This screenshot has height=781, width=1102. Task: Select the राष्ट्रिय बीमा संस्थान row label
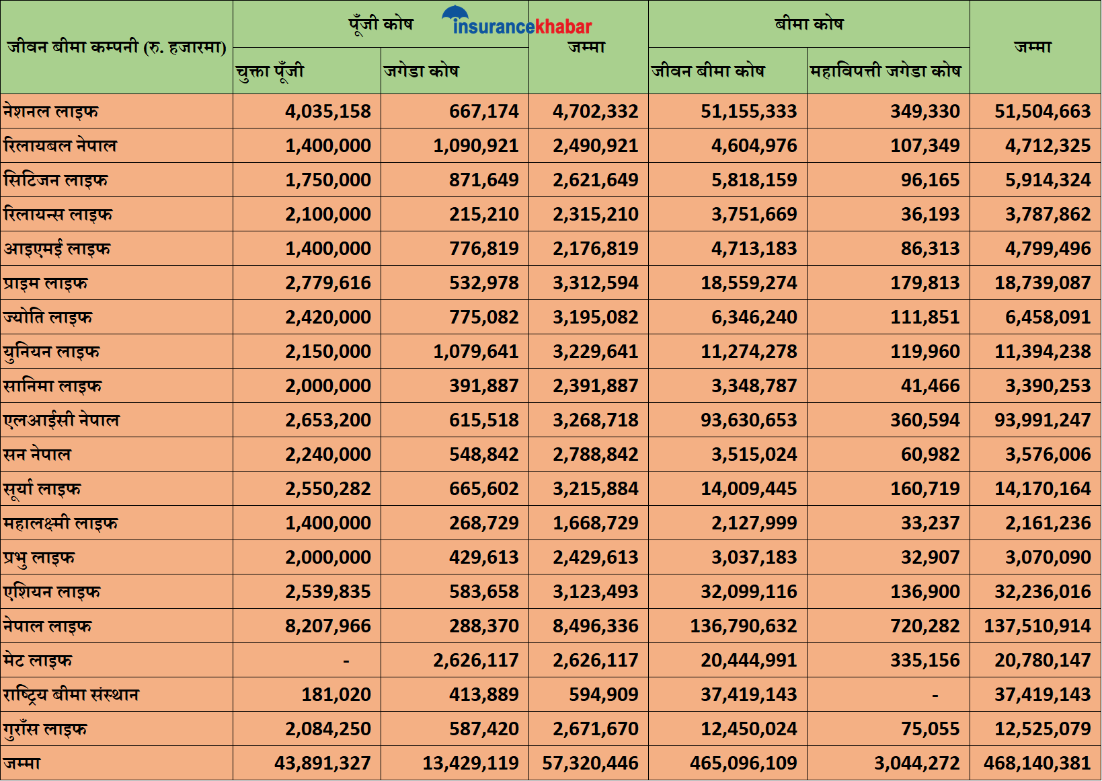tap(71, 694)
